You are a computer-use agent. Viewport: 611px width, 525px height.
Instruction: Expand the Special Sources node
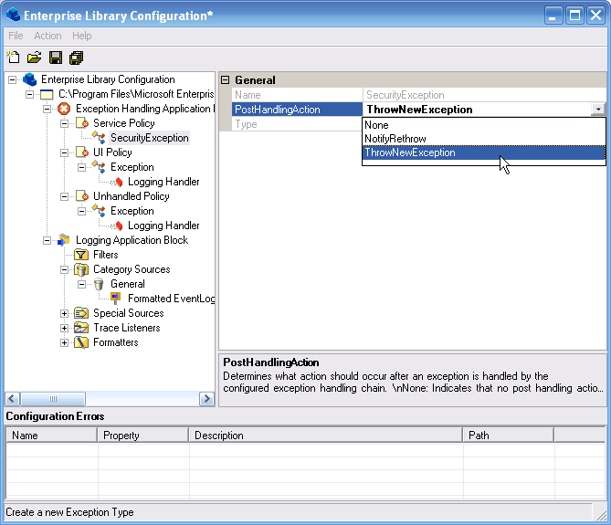pyautogui.click(x=65, y=313)
